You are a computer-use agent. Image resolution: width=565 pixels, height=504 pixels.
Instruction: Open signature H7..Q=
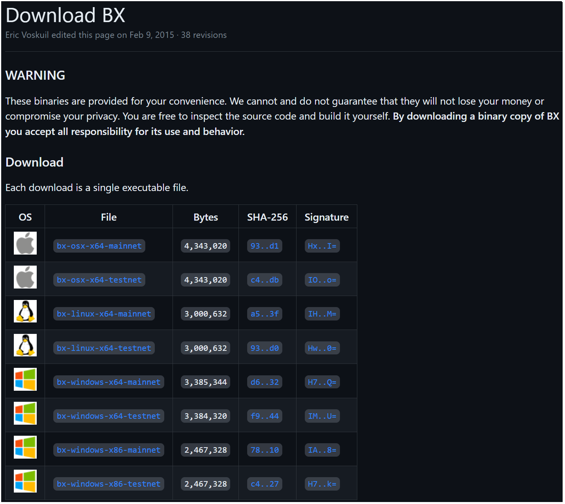tap(322, 382)
